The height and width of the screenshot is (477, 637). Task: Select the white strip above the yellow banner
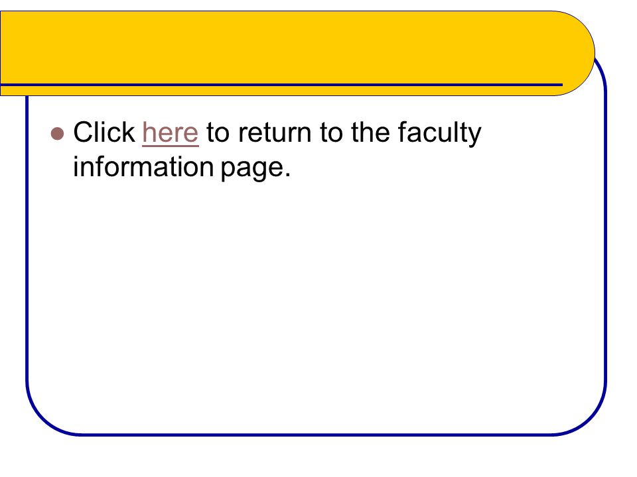click(x=318, y=5)
